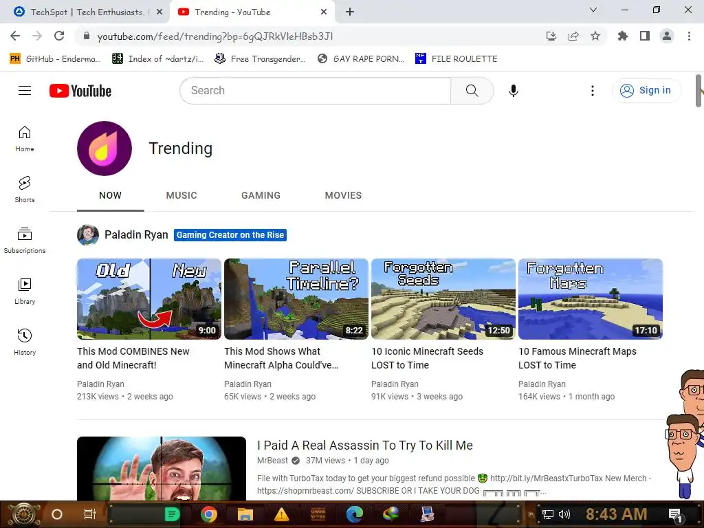Go forward in browser history
The image size is (704, 528).
37,36
